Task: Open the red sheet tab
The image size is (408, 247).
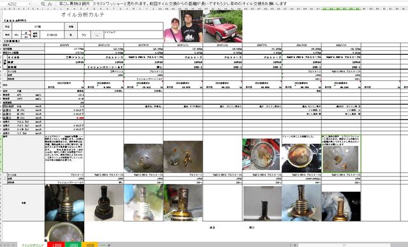Action: pyautogui.click(x=57, y=245)
